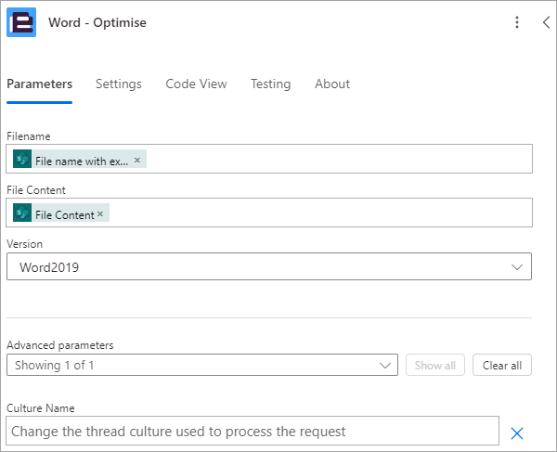The width and height of the screenshot is (557, 452).
Task: Remove the Culture Name parameter with blue X
Action: coord(517,433)
